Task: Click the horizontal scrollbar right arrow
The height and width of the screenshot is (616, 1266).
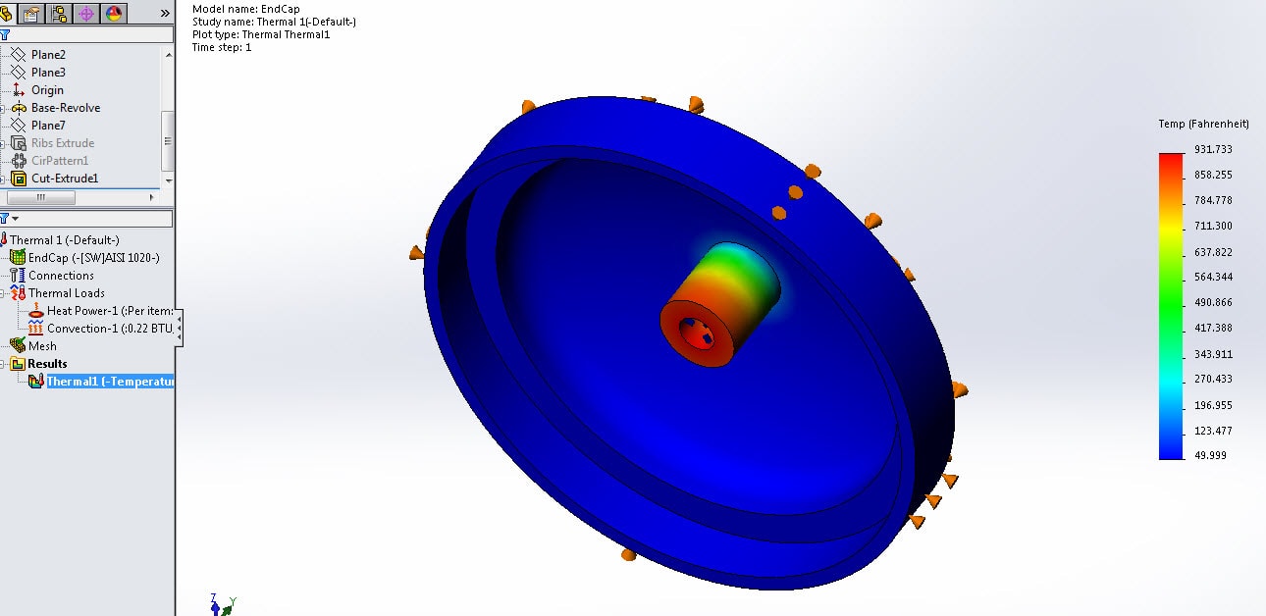Action: (x=151, y=197)
